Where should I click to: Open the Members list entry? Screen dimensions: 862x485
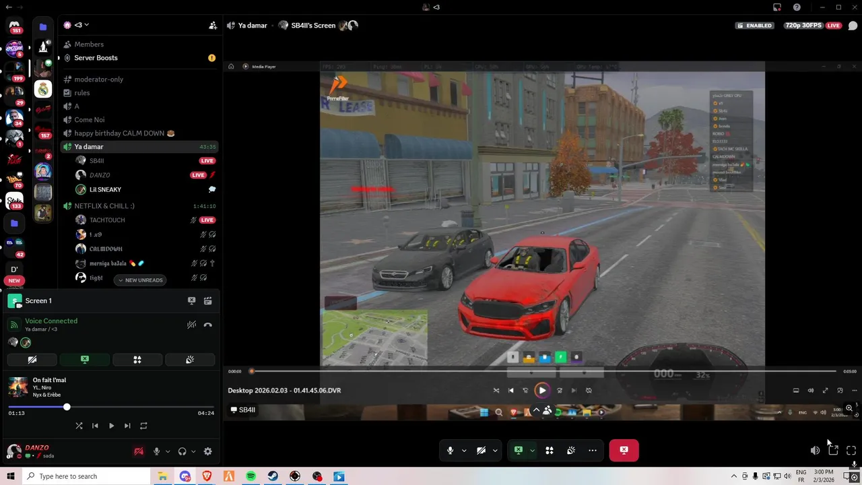pos(89,44)
